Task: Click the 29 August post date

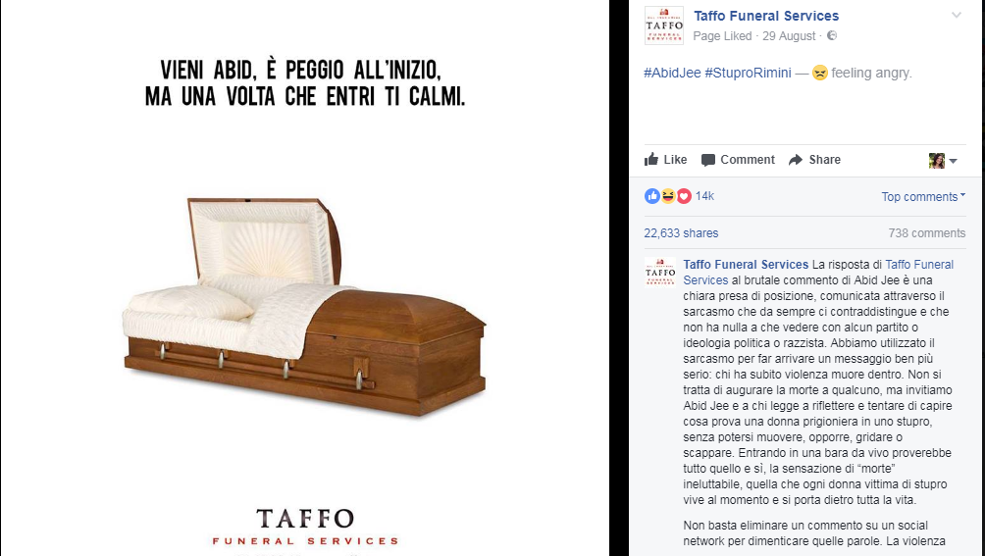Action: click(789, 35)
